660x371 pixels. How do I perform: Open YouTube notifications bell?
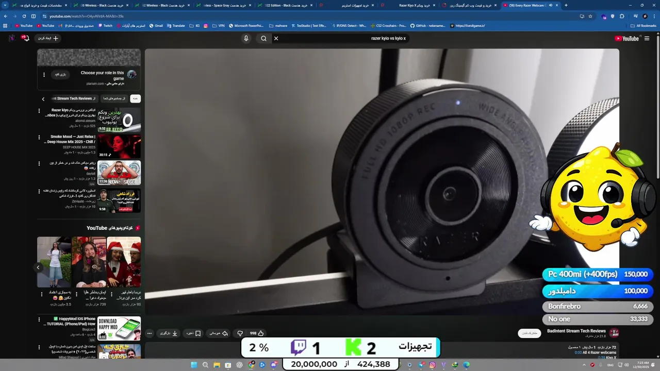pyautogui.click(x=25, y=38)
